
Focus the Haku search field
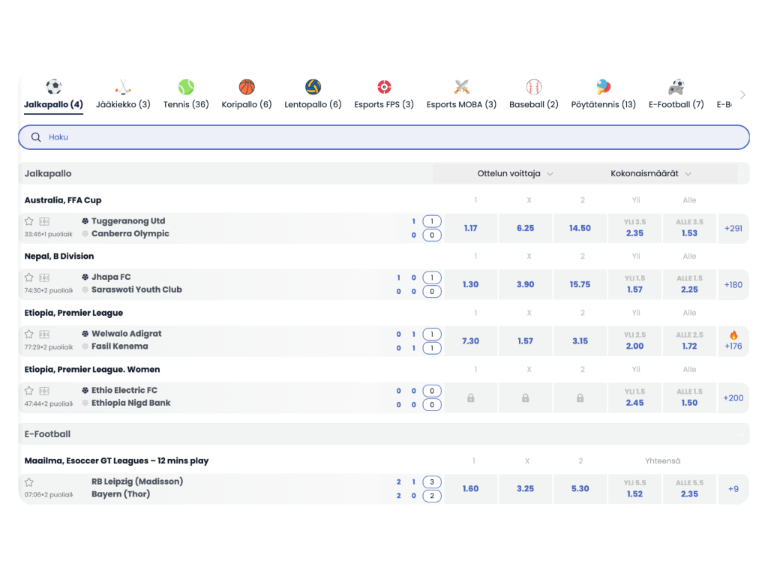[x=384, y=137]
